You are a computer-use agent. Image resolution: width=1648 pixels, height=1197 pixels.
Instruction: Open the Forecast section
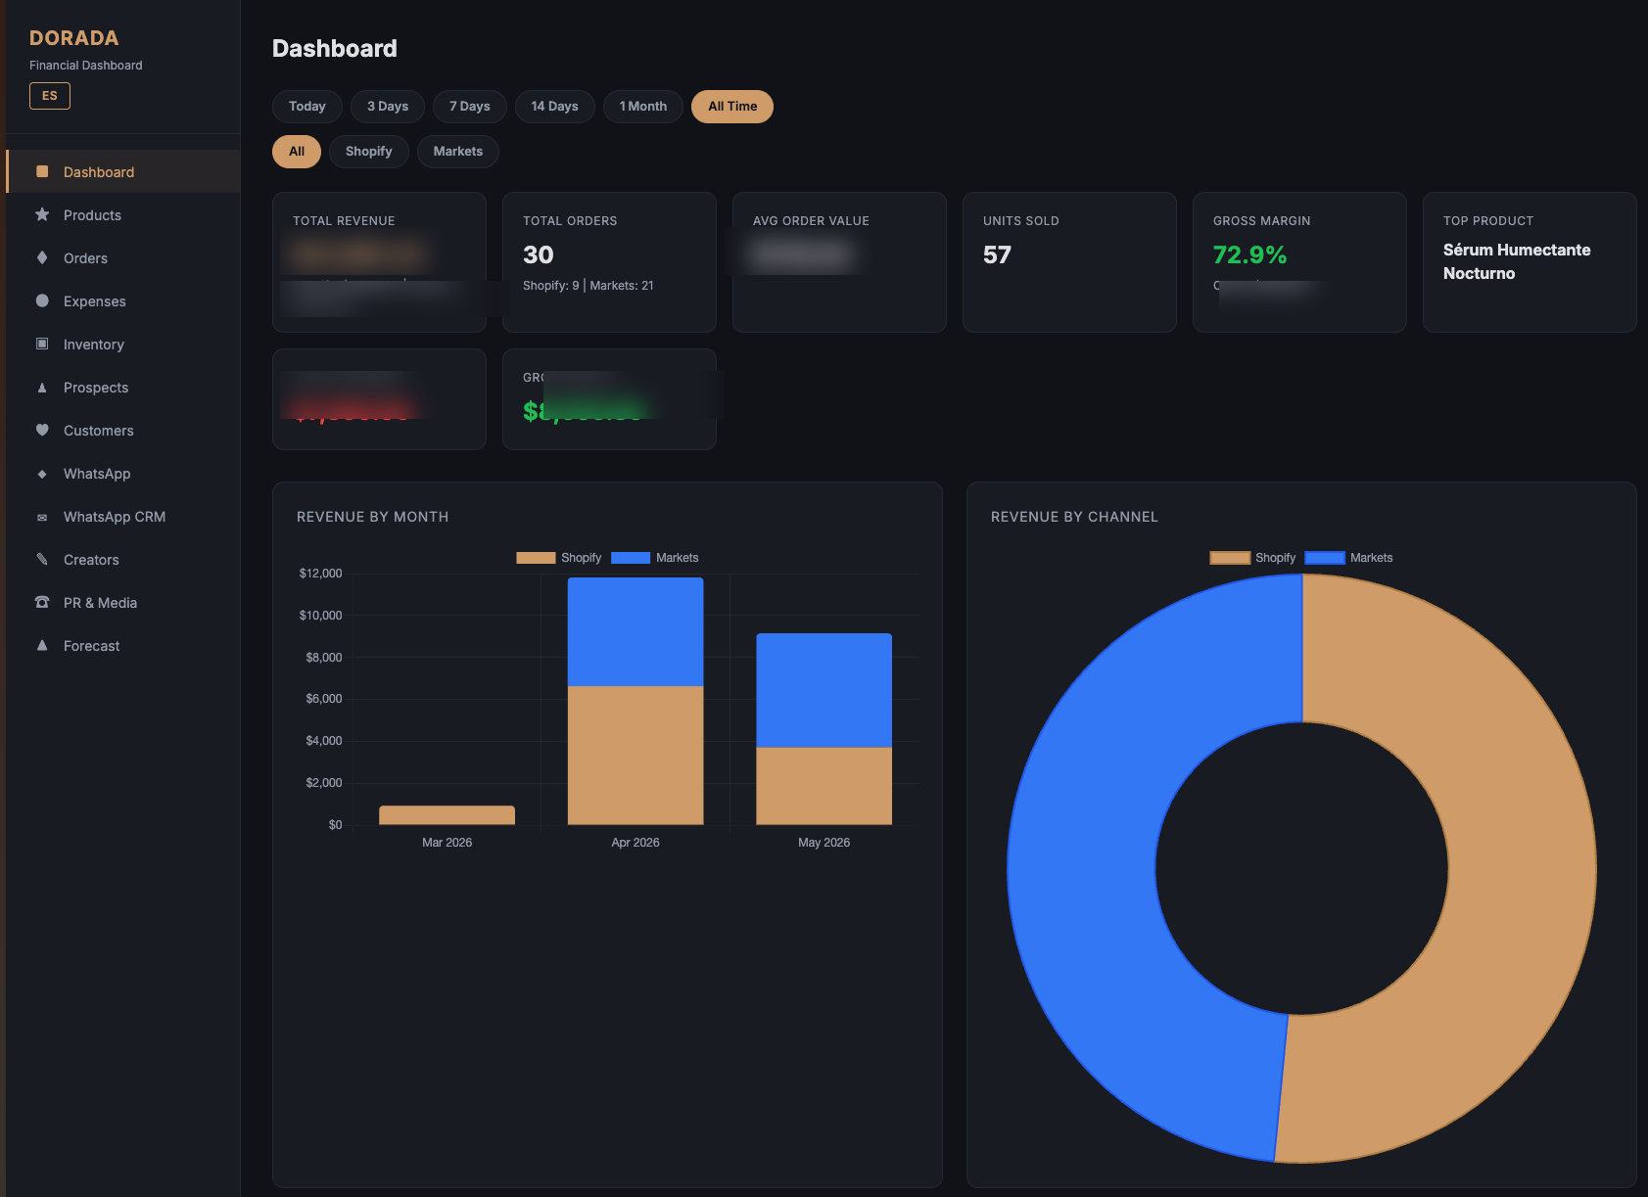coord(123,646)
